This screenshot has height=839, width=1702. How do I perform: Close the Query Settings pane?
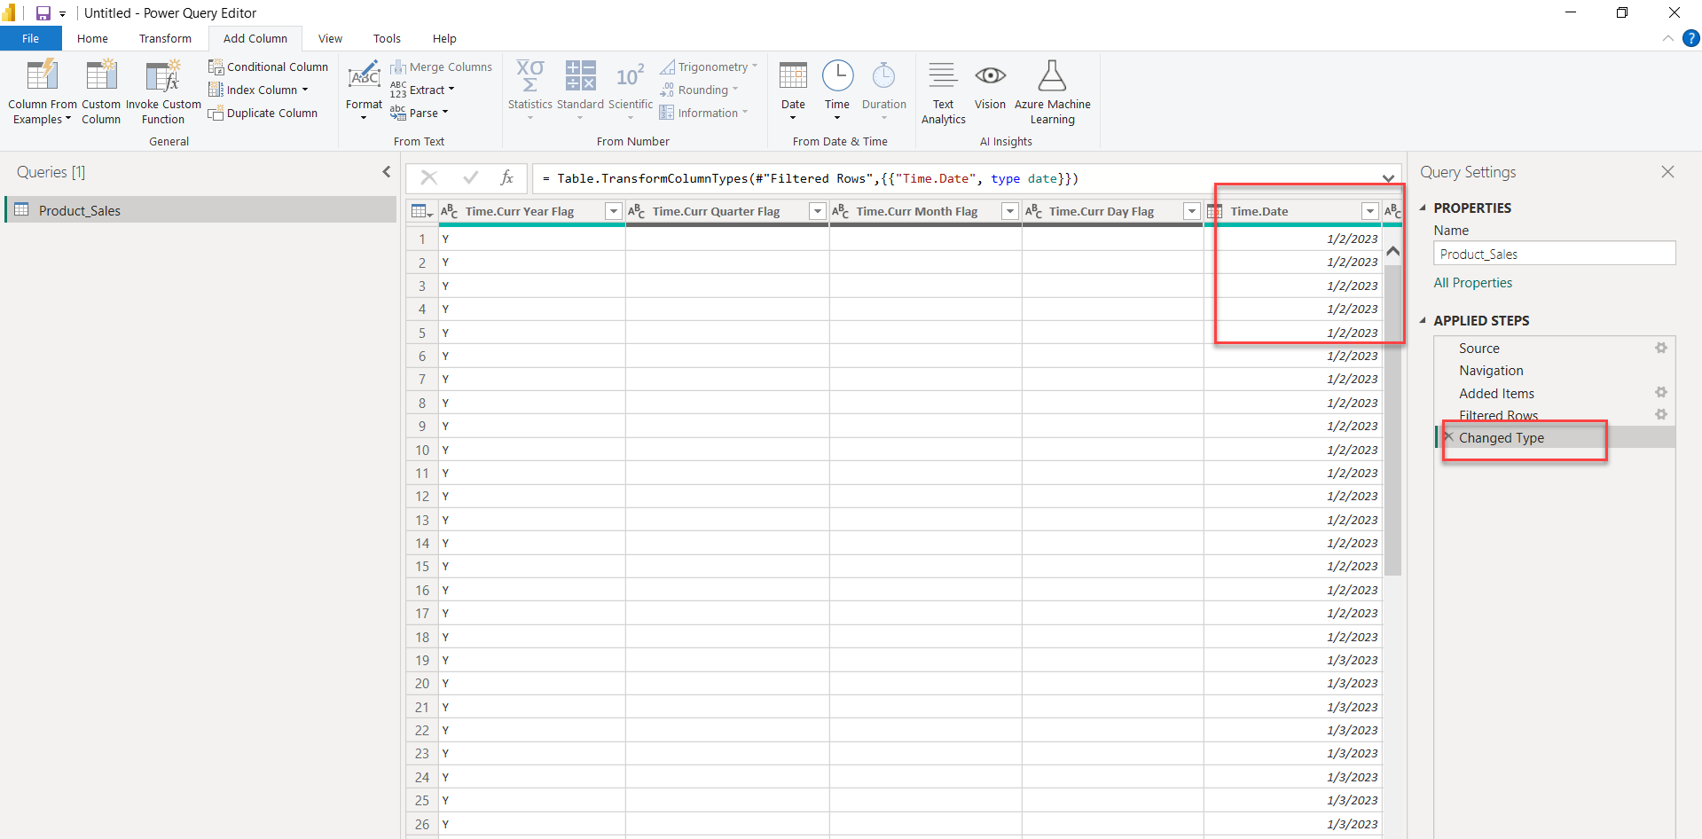point(1667,172)
